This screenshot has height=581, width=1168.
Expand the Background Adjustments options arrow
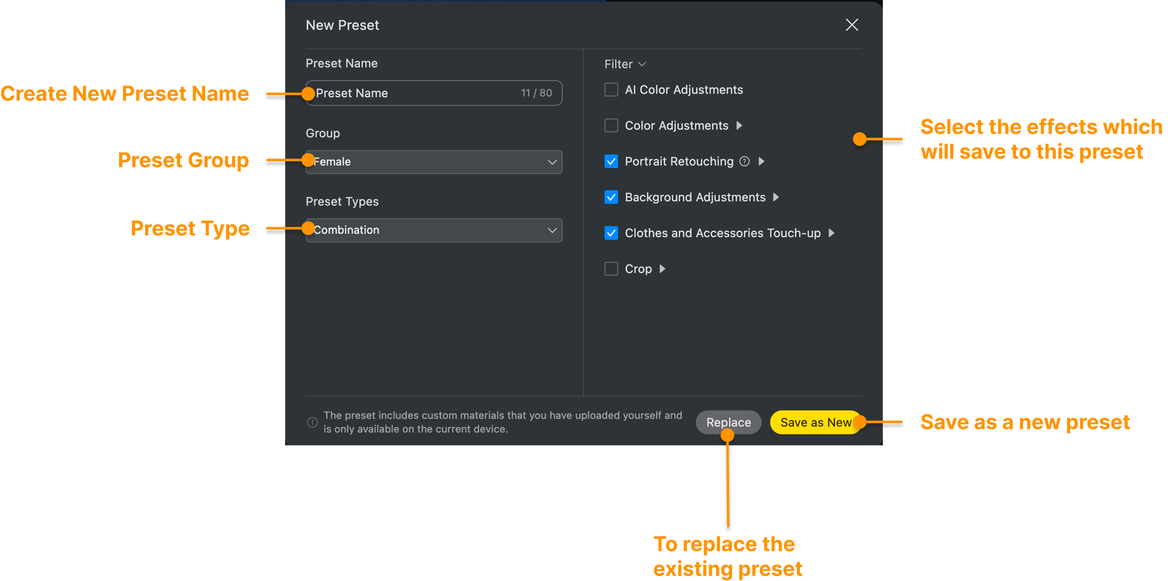[776, 197]
